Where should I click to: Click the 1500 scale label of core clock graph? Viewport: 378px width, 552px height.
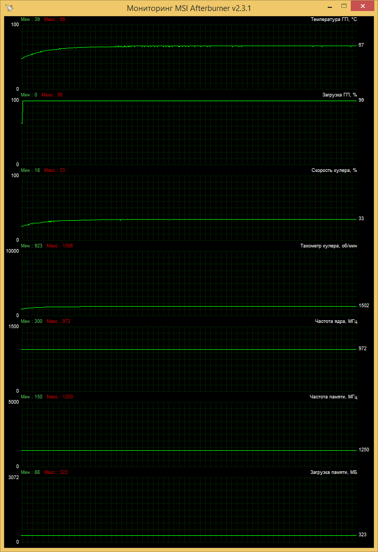[x=14, y=327]
